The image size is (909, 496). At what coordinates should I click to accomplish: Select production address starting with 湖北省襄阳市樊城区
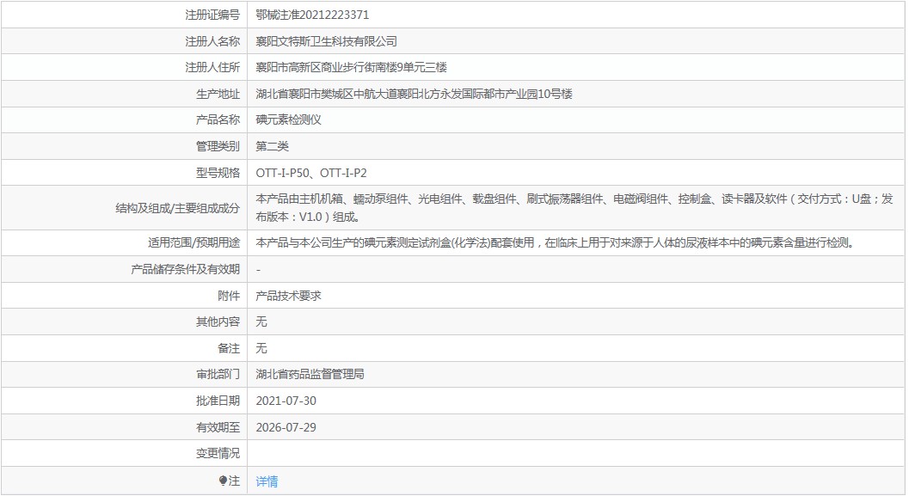(x=414, y=94)
